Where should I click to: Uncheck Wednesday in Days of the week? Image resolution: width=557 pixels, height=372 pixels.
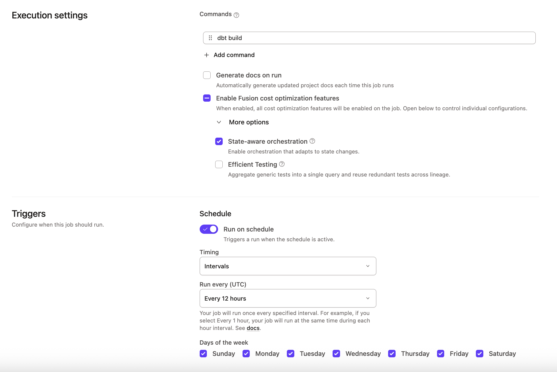click(336, 354)
